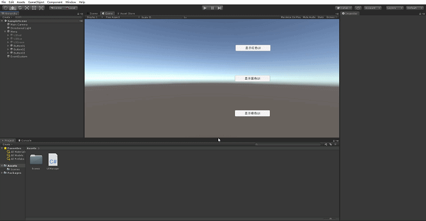Viewport: 426px width, 221px height.
Task: Click the 显示绿色UI button in Game view
Action: (253, 113)
